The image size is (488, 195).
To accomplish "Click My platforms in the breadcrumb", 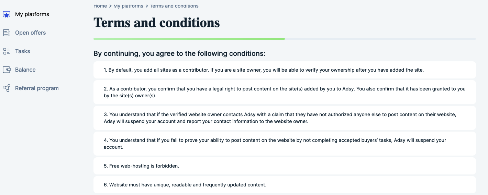I will pos(128,6).
